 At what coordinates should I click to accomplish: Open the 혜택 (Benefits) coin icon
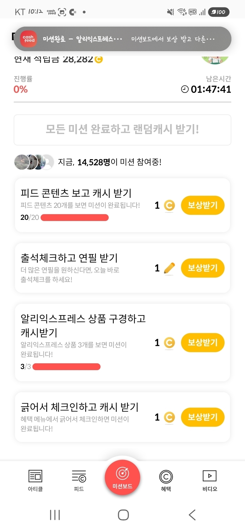(166, 476)
